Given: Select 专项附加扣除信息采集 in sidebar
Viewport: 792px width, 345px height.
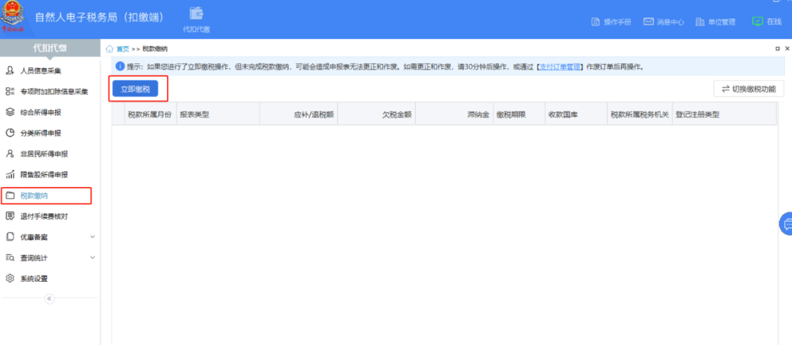Looking at the screenshot, I should (x=47, y=92).
